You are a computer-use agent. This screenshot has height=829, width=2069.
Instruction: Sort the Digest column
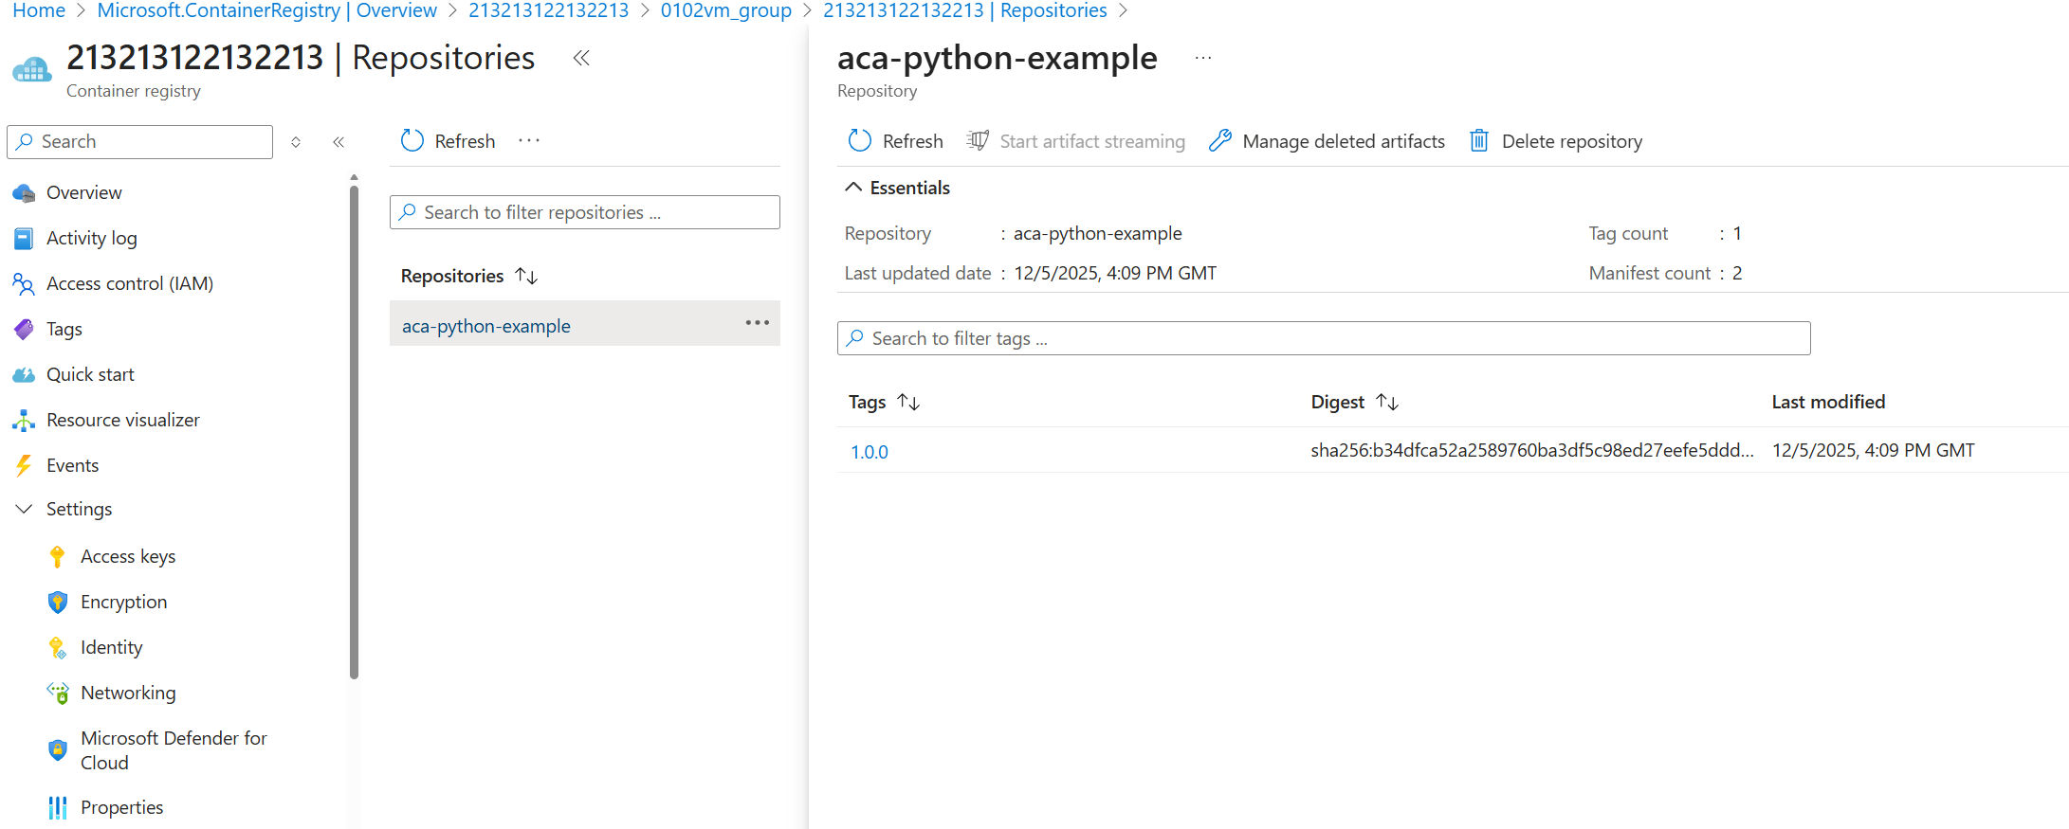coord(1387,402)
